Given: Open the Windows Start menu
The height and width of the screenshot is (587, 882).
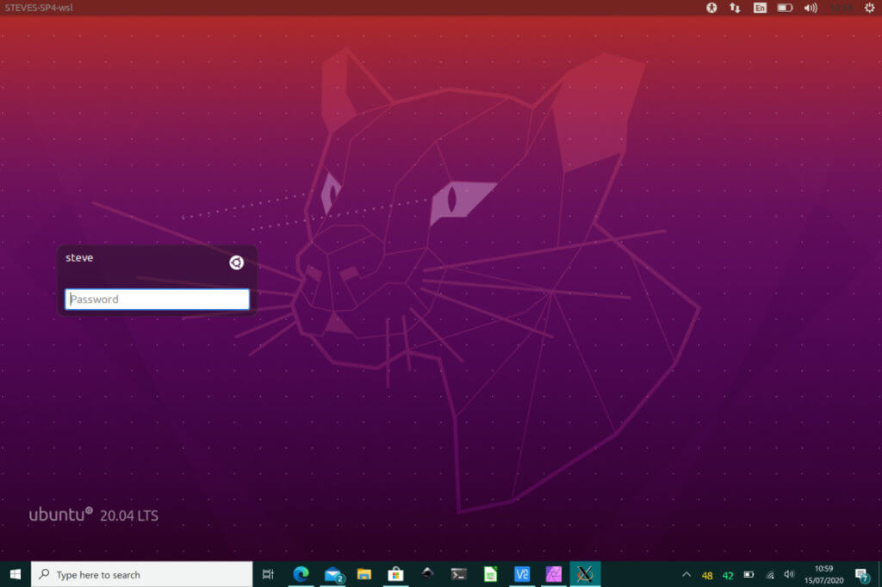Looking at the screenshot, I should tap(15, 574).
